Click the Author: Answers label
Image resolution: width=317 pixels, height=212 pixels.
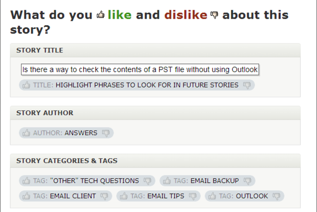coord(65,133)
